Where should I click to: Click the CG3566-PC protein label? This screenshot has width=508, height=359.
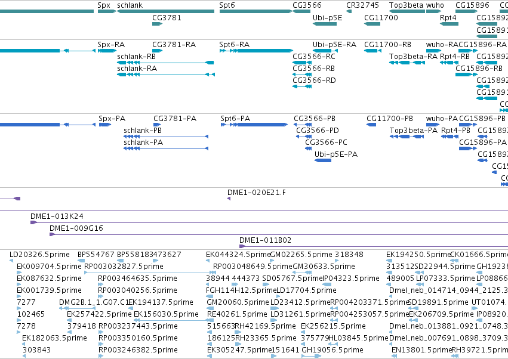326,143
